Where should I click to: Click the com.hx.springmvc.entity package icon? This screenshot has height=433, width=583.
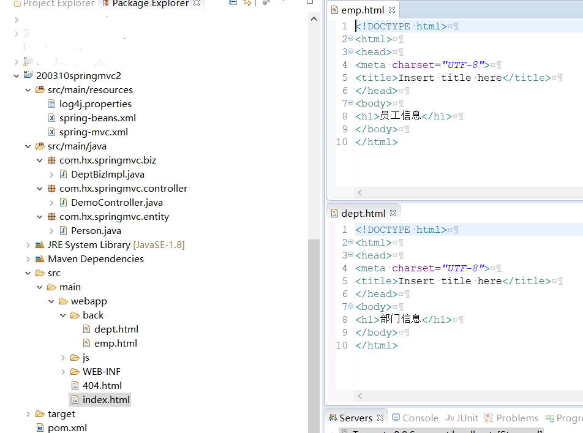click(x=51, y=217)
